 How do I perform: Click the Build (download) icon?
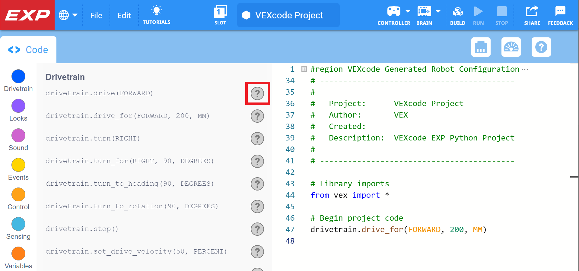(x=457, y=12)
